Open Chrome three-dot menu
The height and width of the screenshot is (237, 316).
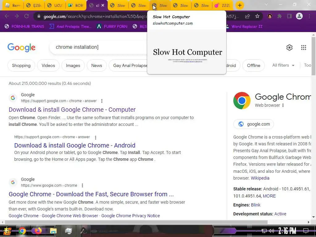pyautogui.click(x=309, y=16)
